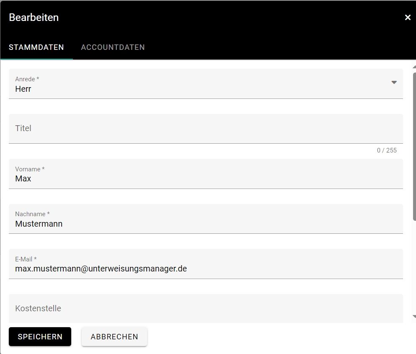The width and height of the screenshot is (416, 354).
Task: Focus the E-Mail address field
Action: click(x=205, y=269)
